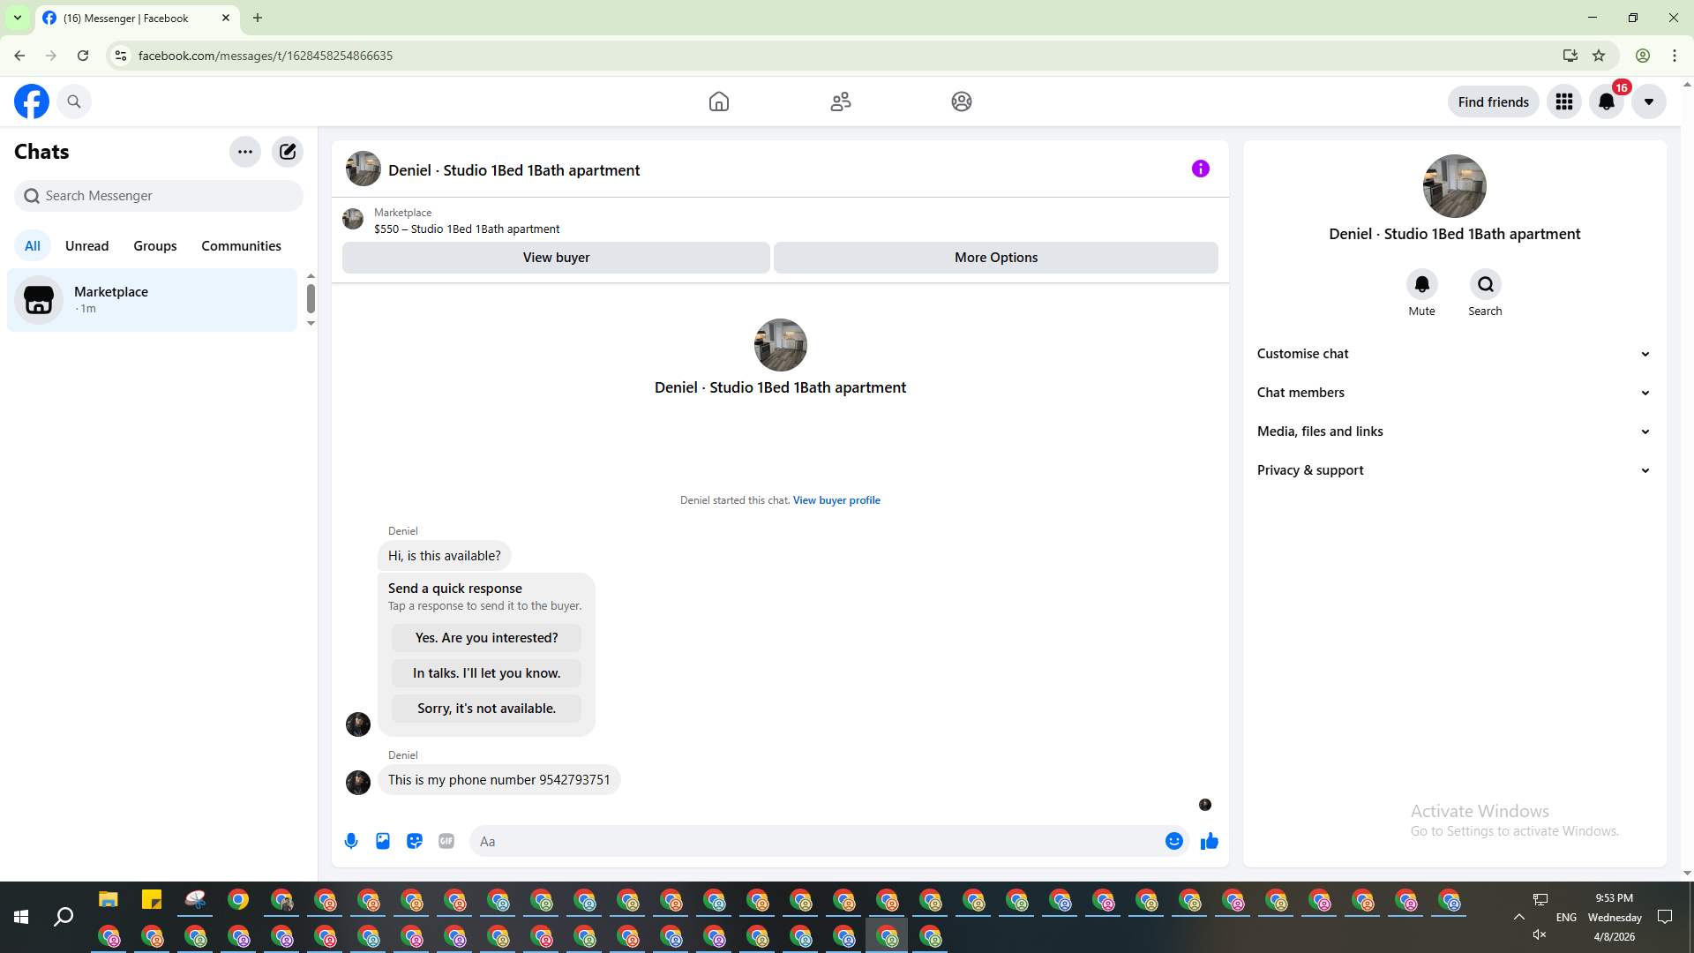Viewport: 1694px width, 953px height.
Task: Open the attach photo icon in composer
Action: (383, 841)
